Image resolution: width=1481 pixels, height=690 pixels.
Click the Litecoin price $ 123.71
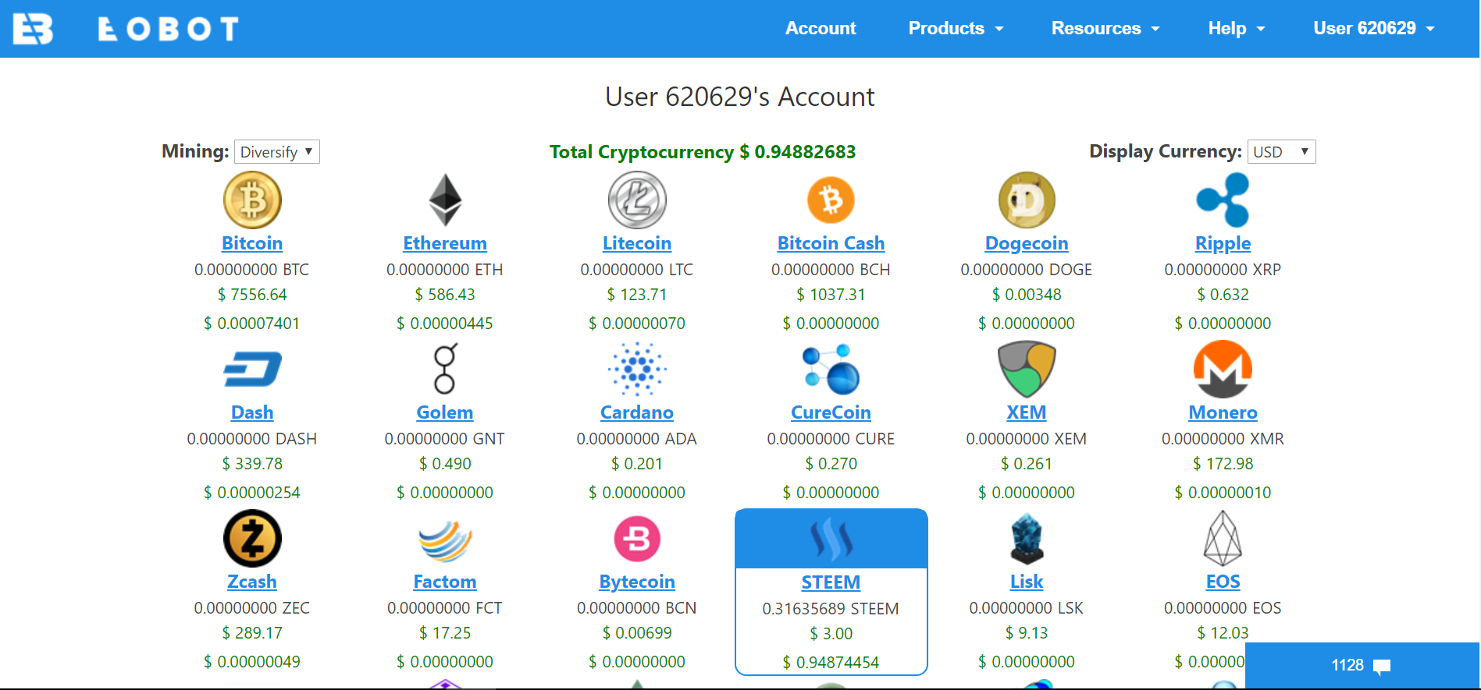[x=637, y=295]
